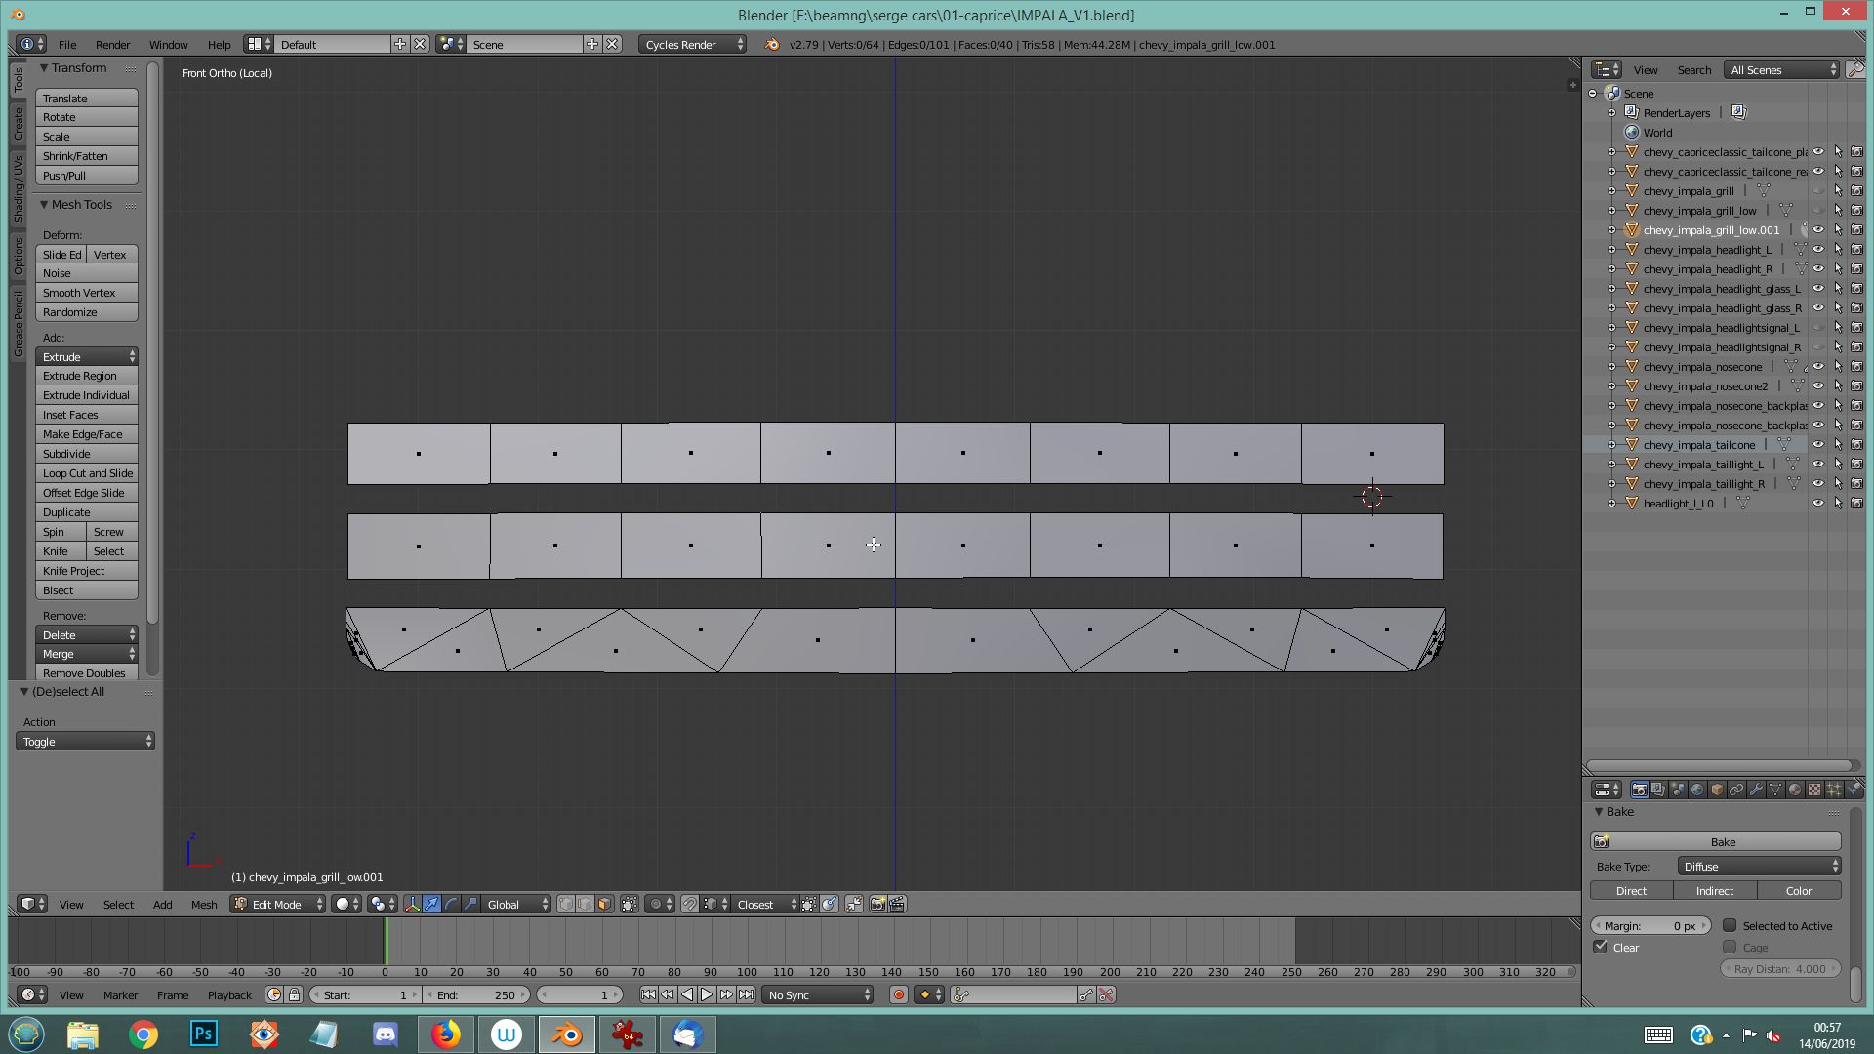Click Remove Doubles button
The image size is (1874, 1054).
tap(85, 673)
